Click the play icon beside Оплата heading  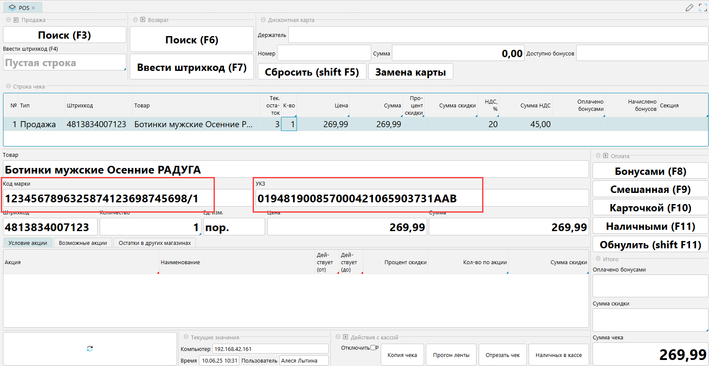coord(605,156)
